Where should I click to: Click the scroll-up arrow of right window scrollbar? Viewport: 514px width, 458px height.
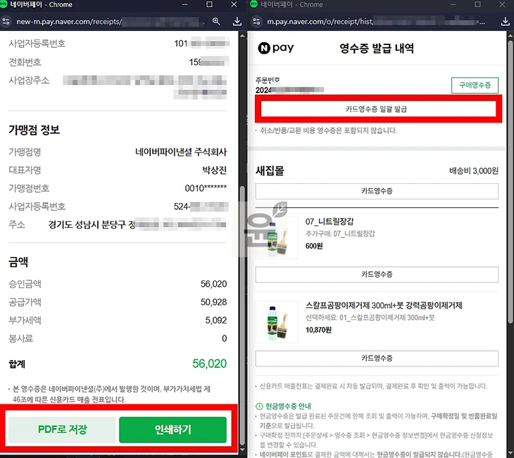pos(510,35)
